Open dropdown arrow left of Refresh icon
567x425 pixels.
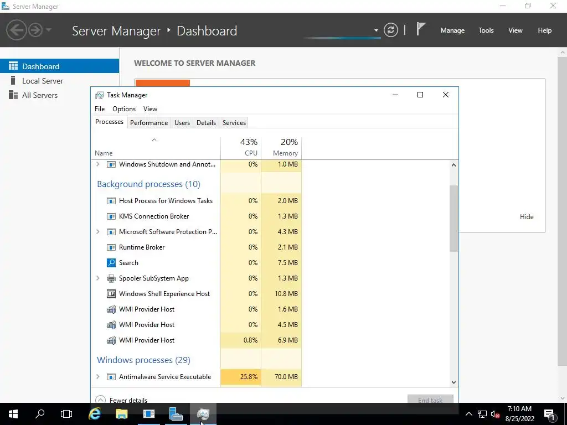(376, 30)
